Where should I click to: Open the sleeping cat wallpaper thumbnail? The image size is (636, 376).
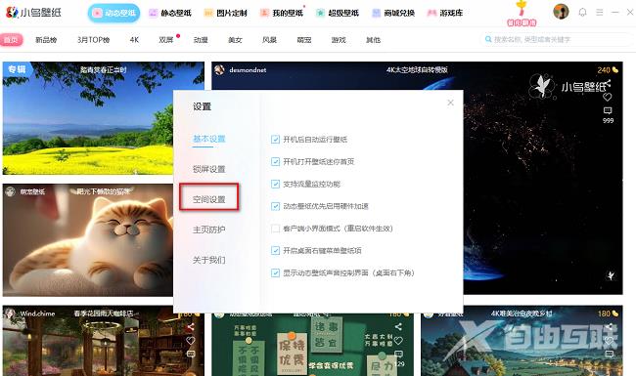[88, 240]
